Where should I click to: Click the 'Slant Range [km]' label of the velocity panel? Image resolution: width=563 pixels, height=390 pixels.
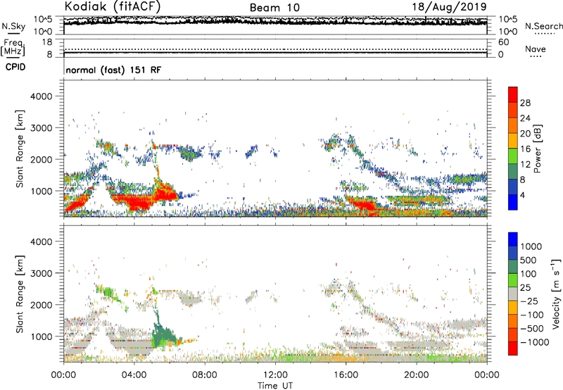[20, 294]
